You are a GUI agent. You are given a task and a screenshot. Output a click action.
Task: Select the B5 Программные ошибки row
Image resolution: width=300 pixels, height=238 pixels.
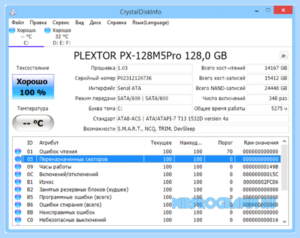[x=147, y=197]
